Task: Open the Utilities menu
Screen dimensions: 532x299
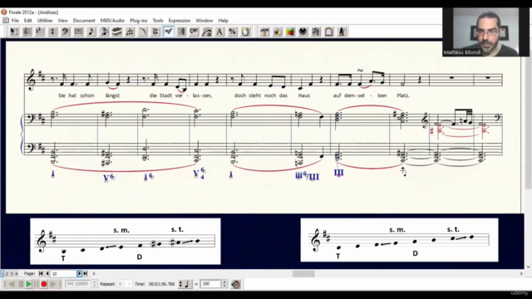Action: [45, 21]
